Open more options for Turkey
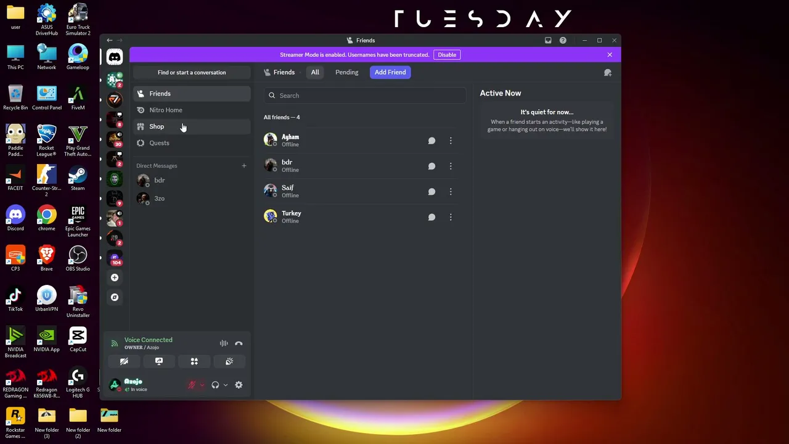Image resolution: width=789 pixels, height=444 pixels. (x=451, y=217)
